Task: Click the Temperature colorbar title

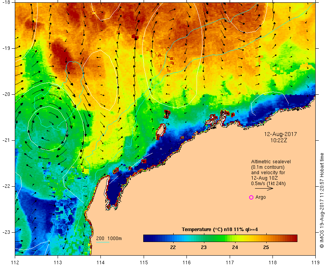Action: 220,229
